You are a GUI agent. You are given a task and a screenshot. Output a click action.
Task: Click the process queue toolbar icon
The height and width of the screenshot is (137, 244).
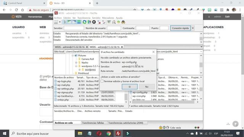[x=89, y=22]
